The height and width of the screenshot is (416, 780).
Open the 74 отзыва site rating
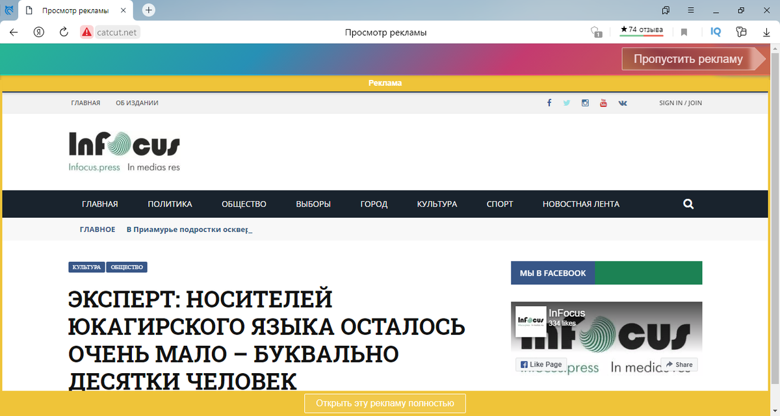point(642,31)
